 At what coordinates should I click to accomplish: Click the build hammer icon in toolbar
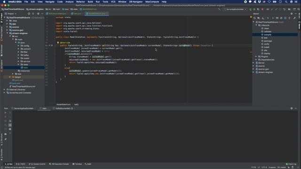(219, 9)
